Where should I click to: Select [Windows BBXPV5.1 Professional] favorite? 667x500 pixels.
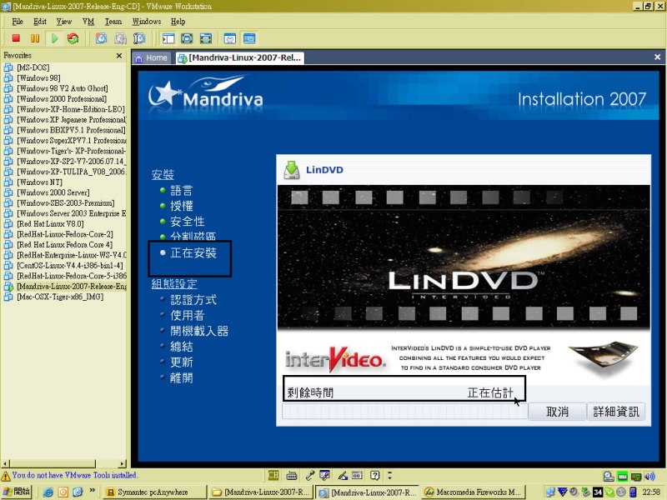click(x=72, y=130)
